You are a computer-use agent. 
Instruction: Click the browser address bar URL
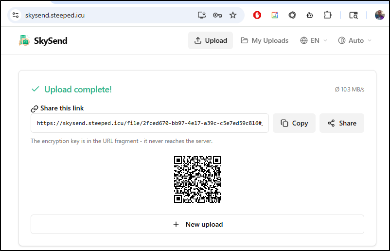click(55, 15)
